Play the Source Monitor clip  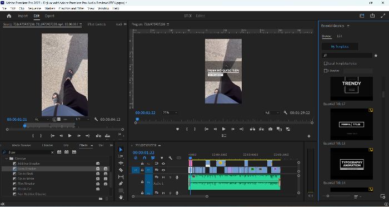pos(69,136)
